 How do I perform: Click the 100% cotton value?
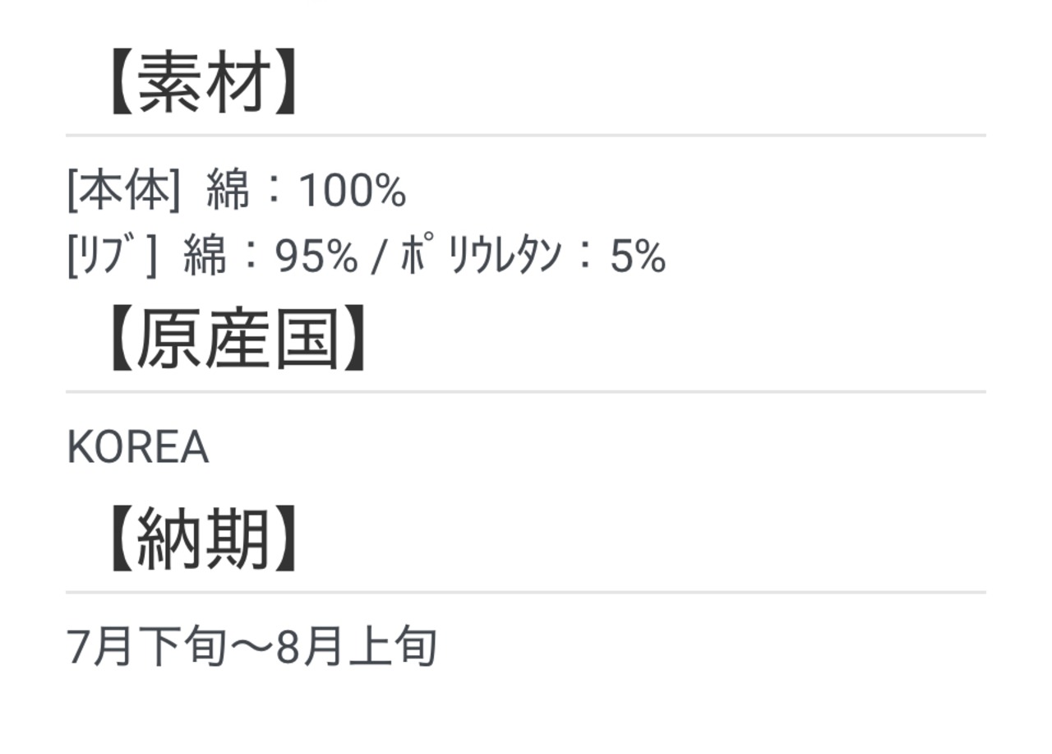pos(353,192)
